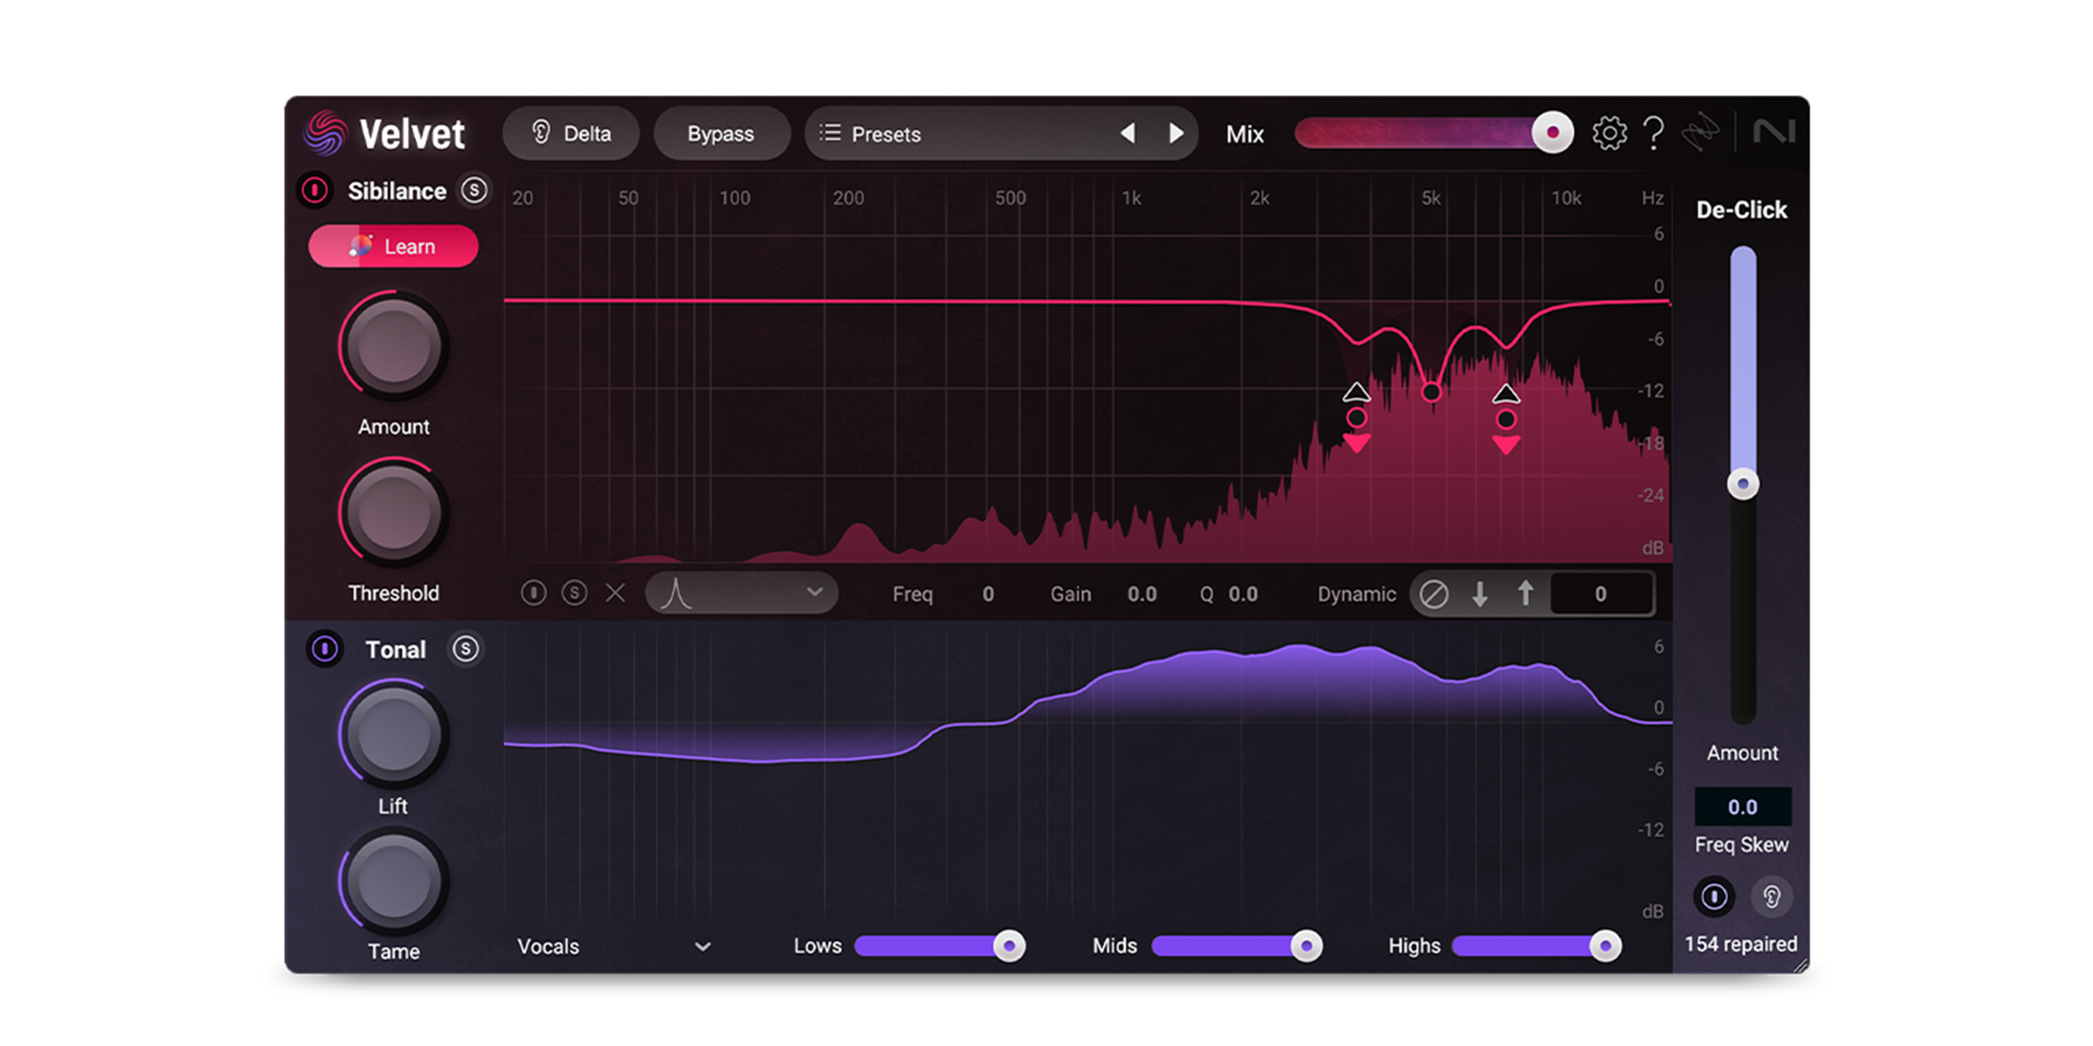Image resolution: width=2093 pixels, height=1046 pixels.
Task: Select the left sibilance band circle node
Action: coord(1356,418)
